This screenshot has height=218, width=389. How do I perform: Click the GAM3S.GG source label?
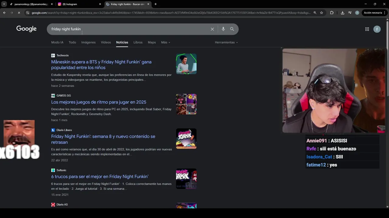coord(64,96)
